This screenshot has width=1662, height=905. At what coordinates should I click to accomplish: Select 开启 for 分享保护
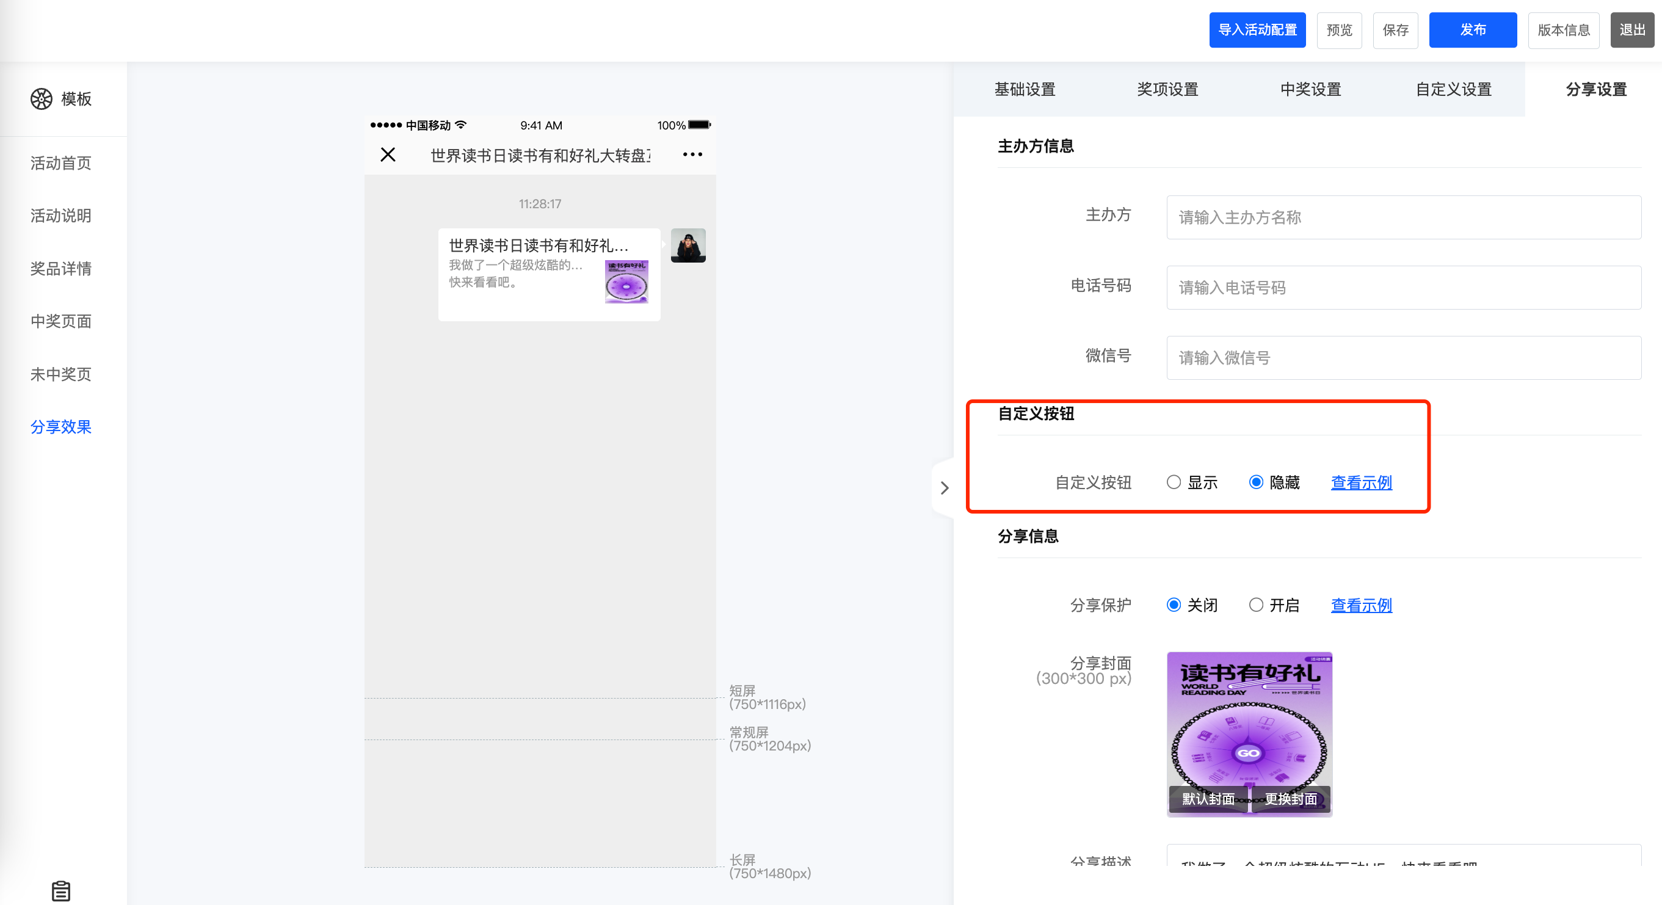pos(1255,605)
